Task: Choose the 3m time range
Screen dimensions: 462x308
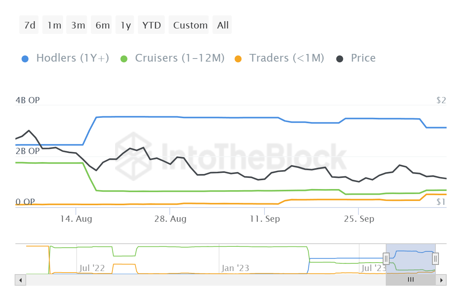Action: [78, 25]
